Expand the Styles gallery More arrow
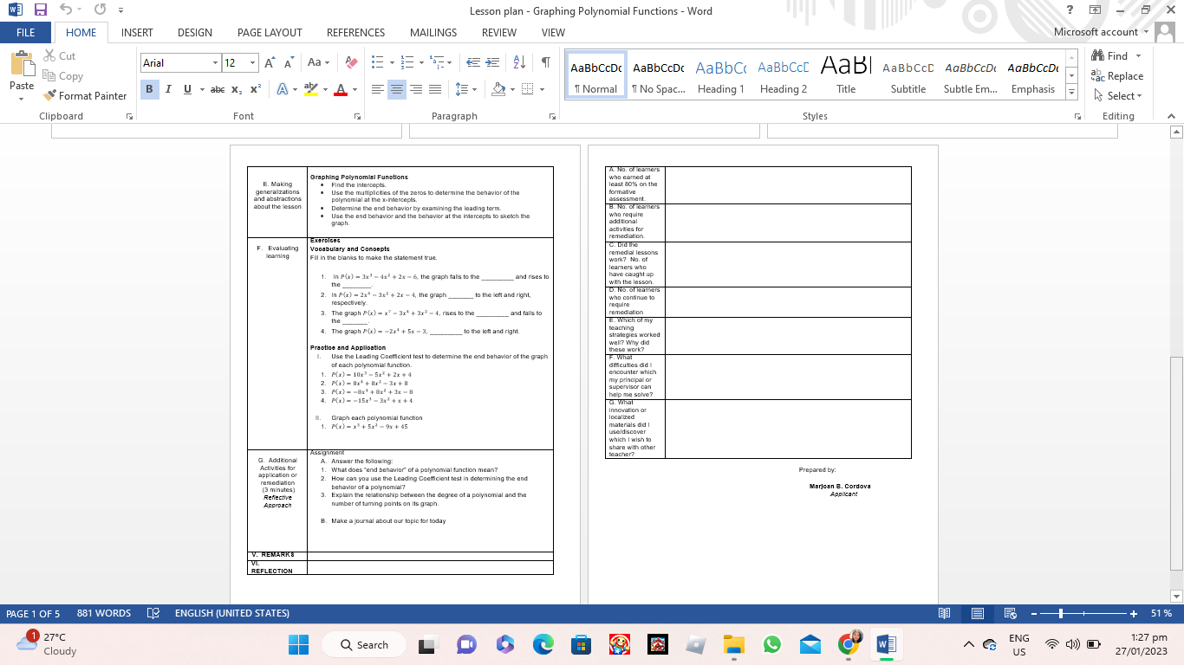1184x665 pixels. coord(1072,93)
